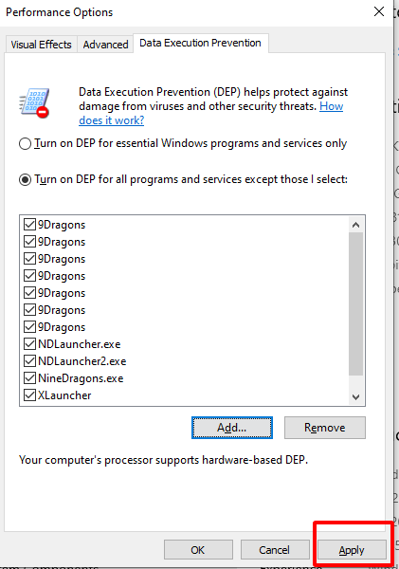Select DEP for essential Windows programs only
The width and height of the screenshot is (399, 569).
click(25, 144)
